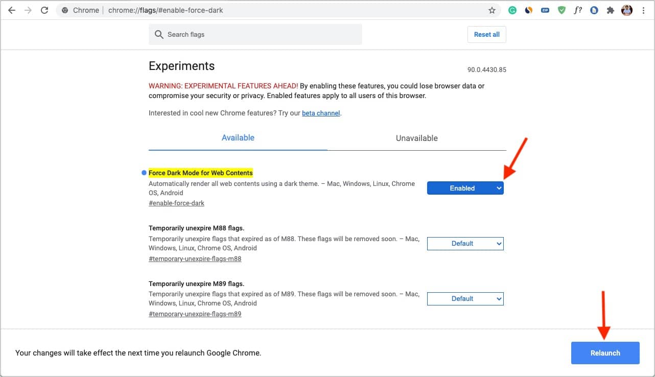The width and height of the screenshot is (655, 377).
Task: Open the #temporary-unexpire-flags-m89 link
Action: click(195, 314)
